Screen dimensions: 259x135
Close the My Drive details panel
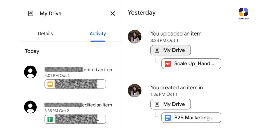click(x=113, y=14)
